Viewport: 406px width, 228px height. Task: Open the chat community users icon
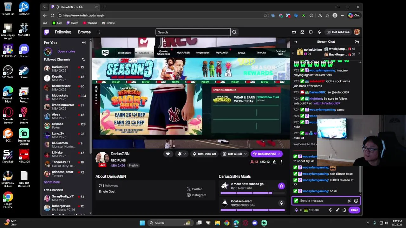pos(357,42)
